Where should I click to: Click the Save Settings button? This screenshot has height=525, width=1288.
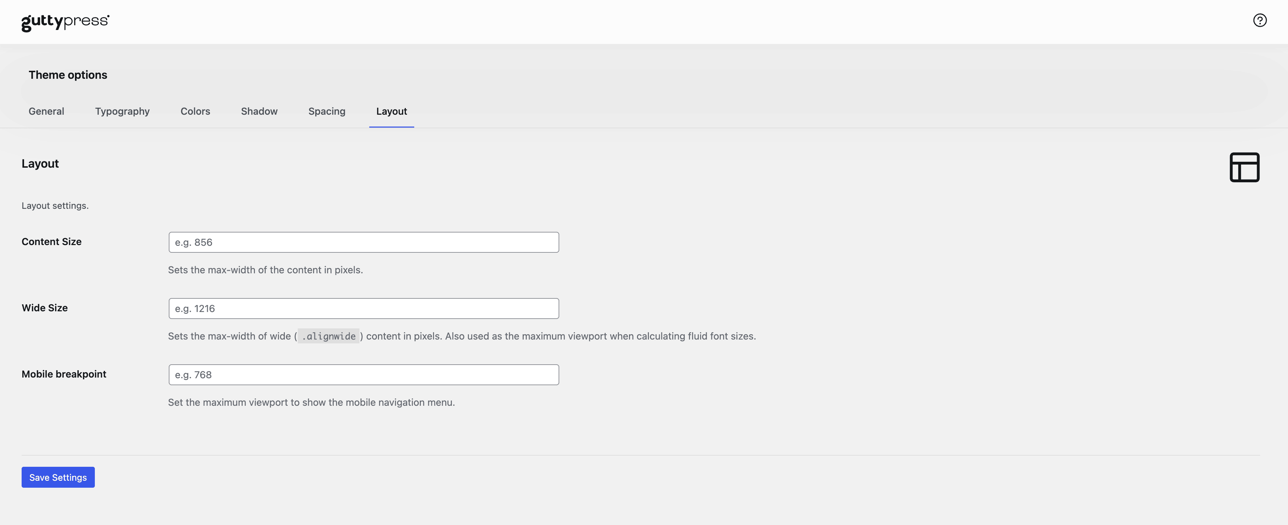coord(58,477)
